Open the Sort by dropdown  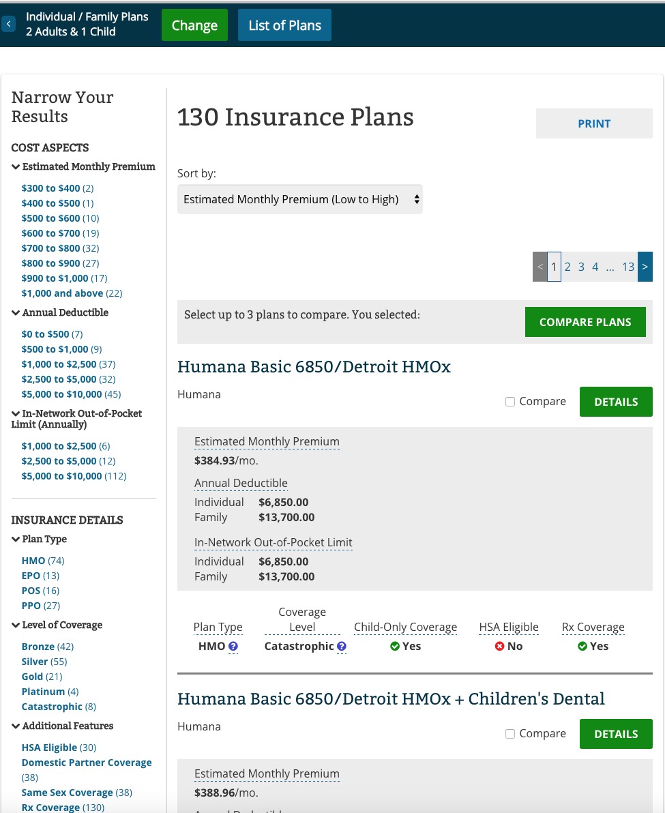click(x=299, y=199)
